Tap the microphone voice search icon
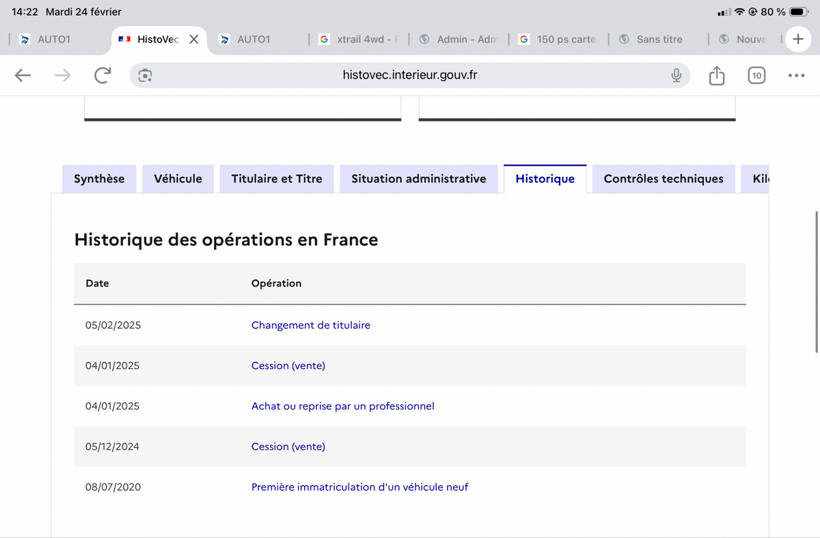Screen dimensions: 820x538 (676, 76)
